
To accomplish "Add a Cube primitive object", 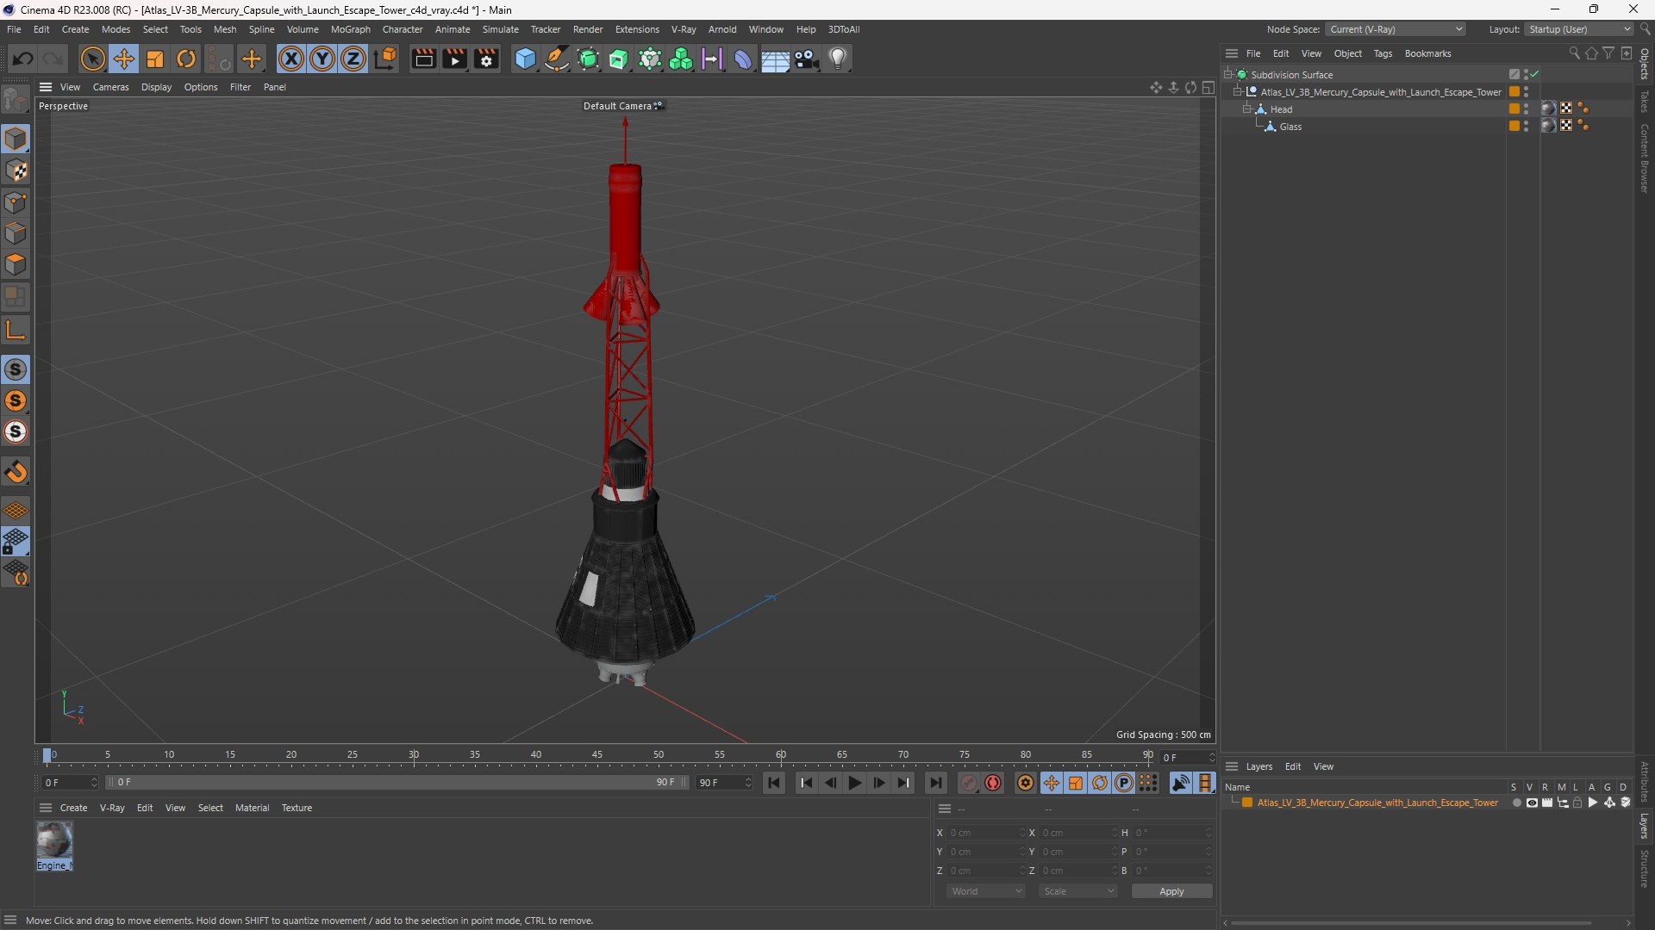I will point(525,59).
